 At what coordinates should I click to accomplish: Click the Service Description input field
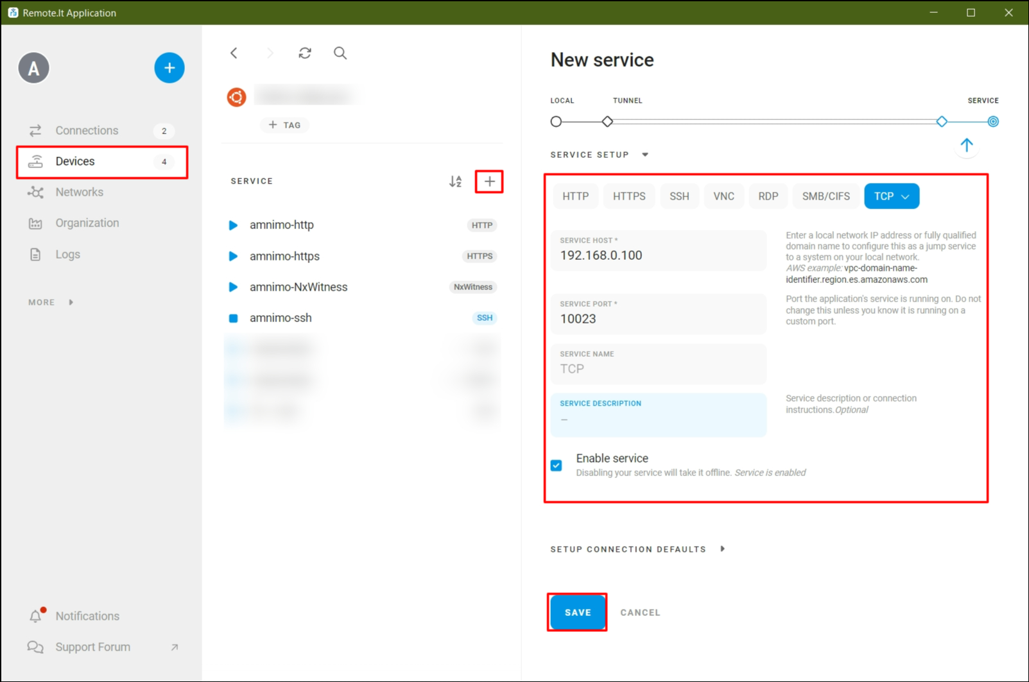pyautogui.click(x=659, y=414)
